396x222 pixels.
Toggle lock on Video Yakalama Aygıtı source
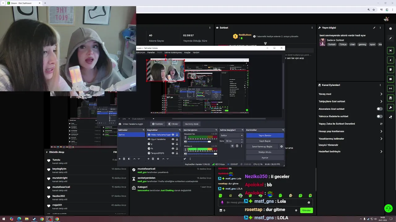[x=177, y=135]
